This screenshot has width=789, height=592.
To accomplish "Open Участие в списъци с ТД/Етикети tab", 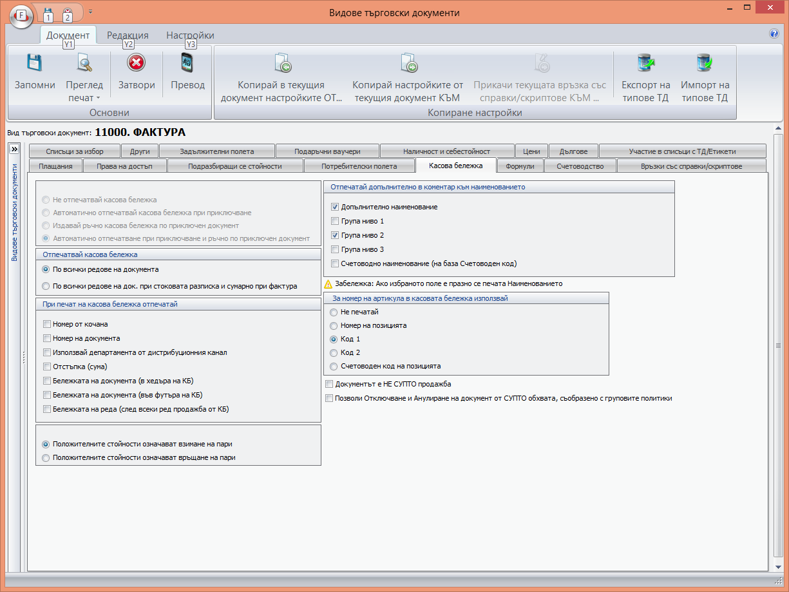I will click(x=682, y=151).
